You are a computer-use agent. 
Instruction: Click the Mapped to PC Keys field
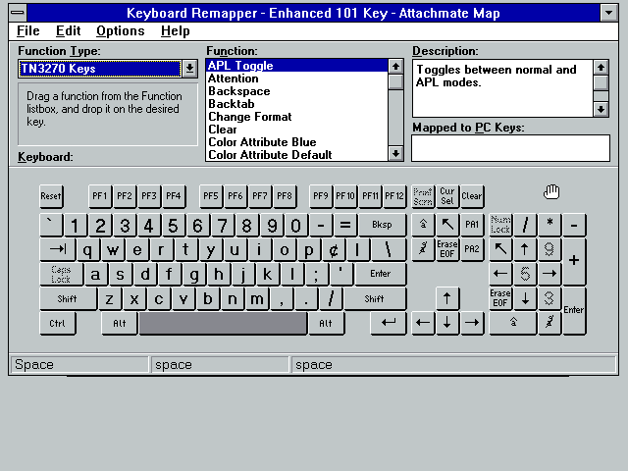pos(510,148)
